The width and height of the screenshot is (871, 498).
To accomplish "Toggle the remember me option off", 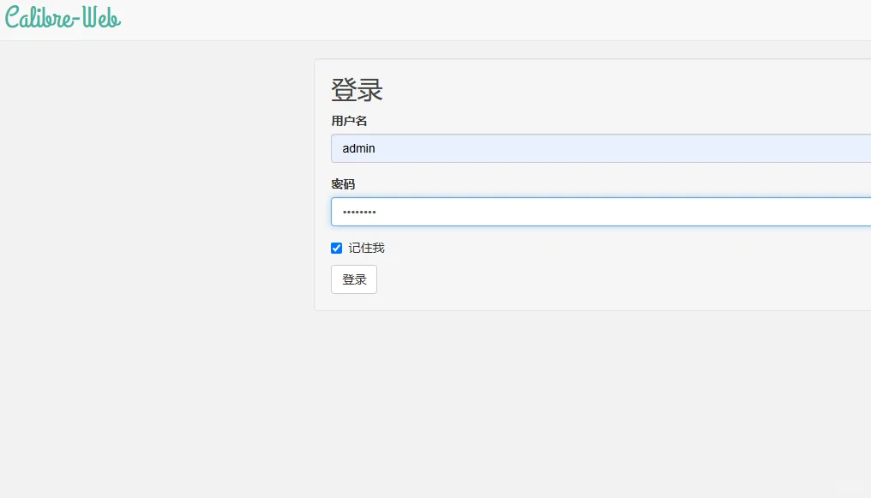I will point(336,249).
